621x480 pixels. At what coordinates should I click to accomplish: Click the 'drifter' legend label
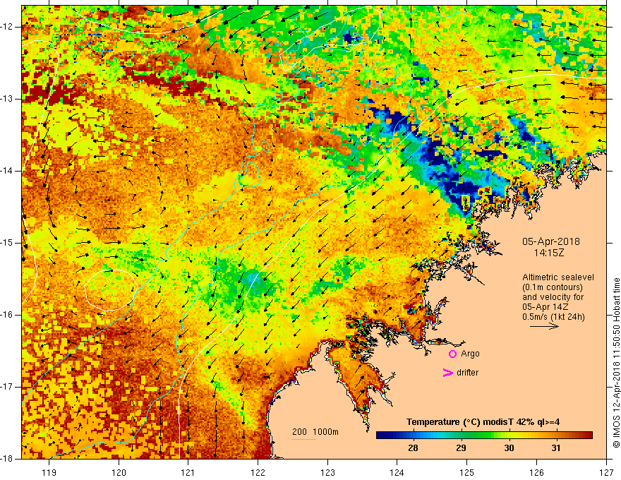467,373
